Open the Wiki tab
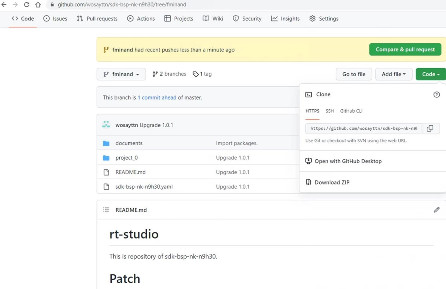This screenshot has width=446, height=289. coord(213,19)
